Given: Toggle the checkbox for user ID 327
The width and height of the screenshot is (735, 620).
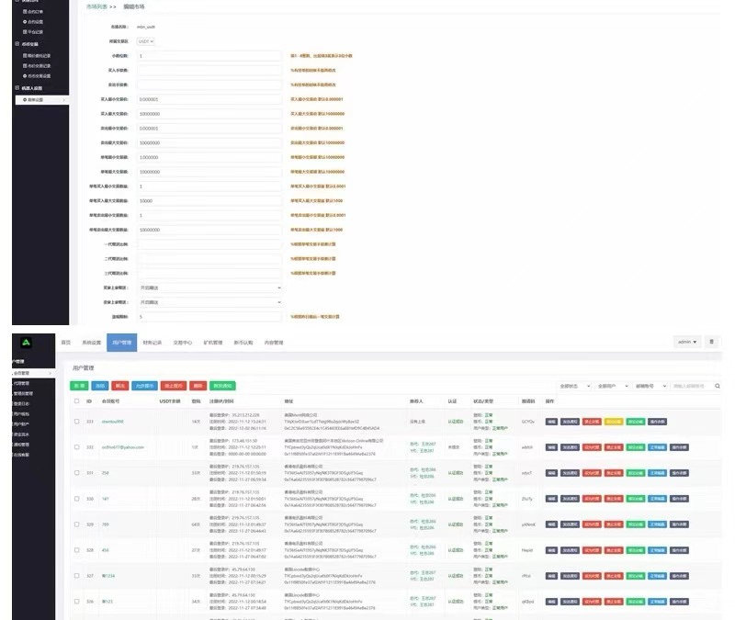Looking at the screenshot, I should click(x=77, y=576).
